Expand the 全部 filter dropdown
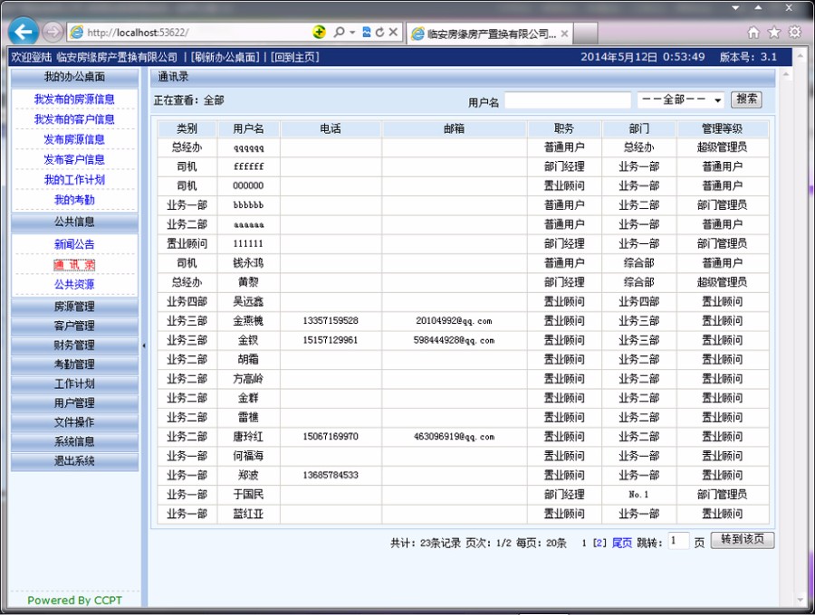 pyautogui.click(x=681, y=100)
